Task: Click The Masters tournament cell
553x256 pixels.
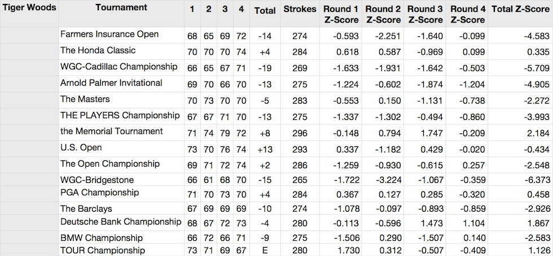Action: click(x=121, y=100)
